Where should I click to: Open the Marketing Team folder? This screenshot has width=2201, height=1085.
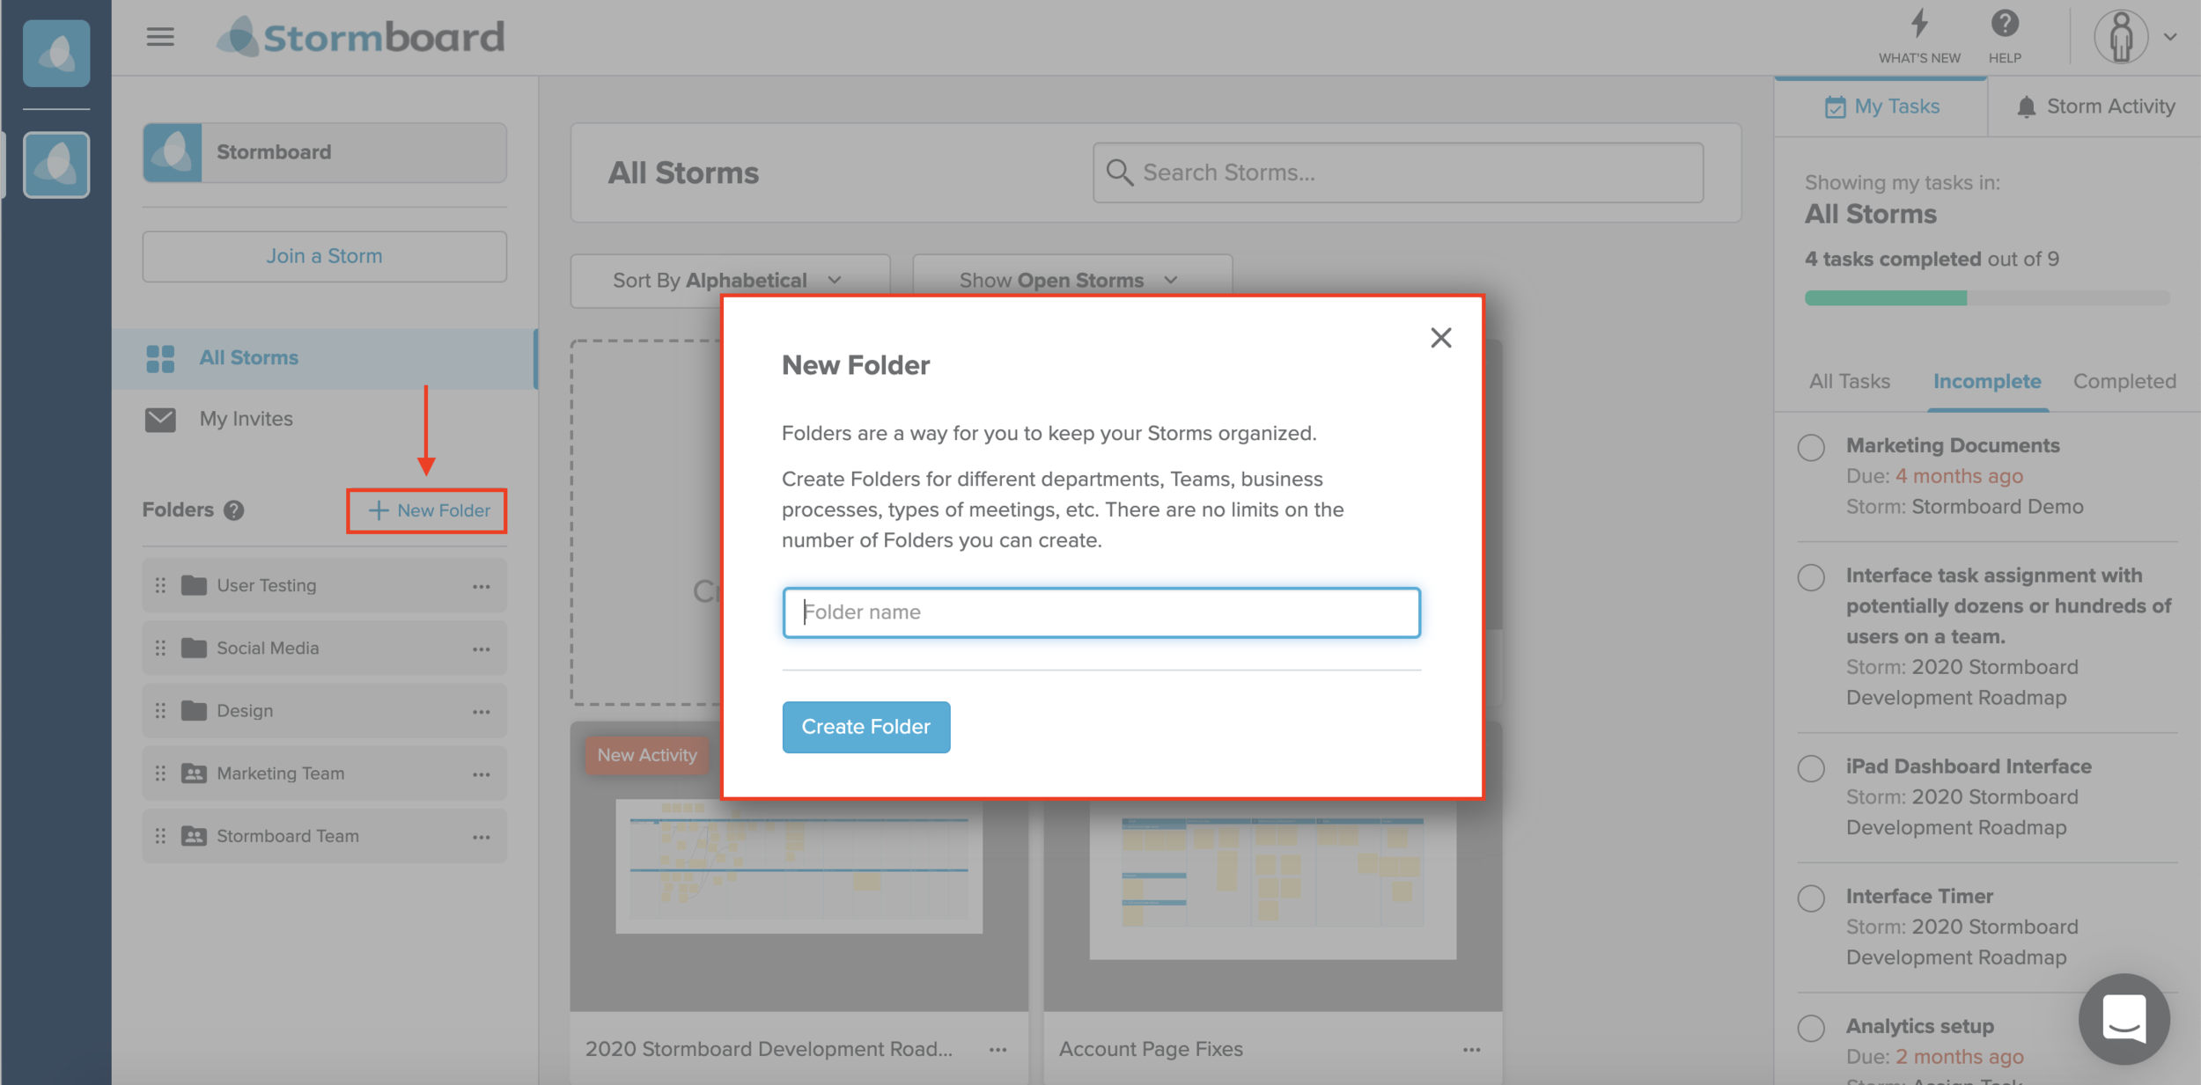[x=325, y=773]
